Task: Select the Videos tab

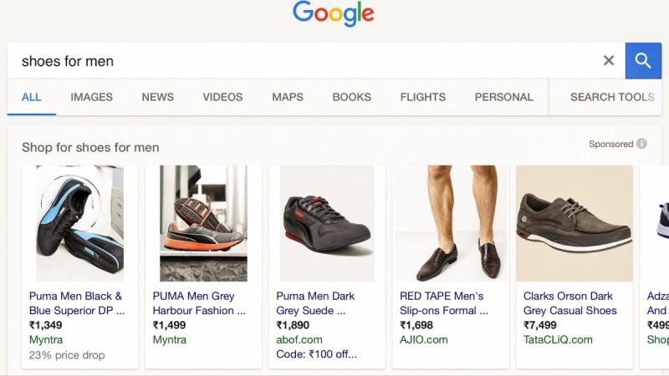Action: coord(223,97)
